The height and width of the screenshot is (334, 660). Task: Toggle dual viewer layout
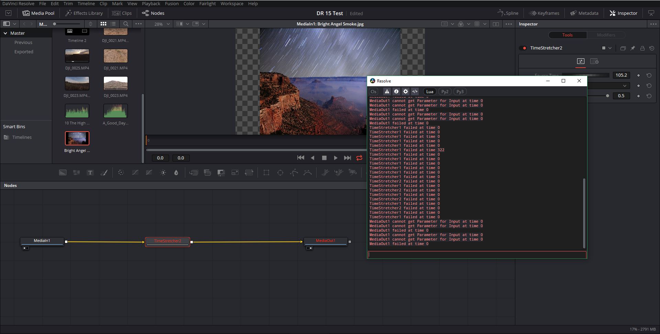tap(496, 24)
